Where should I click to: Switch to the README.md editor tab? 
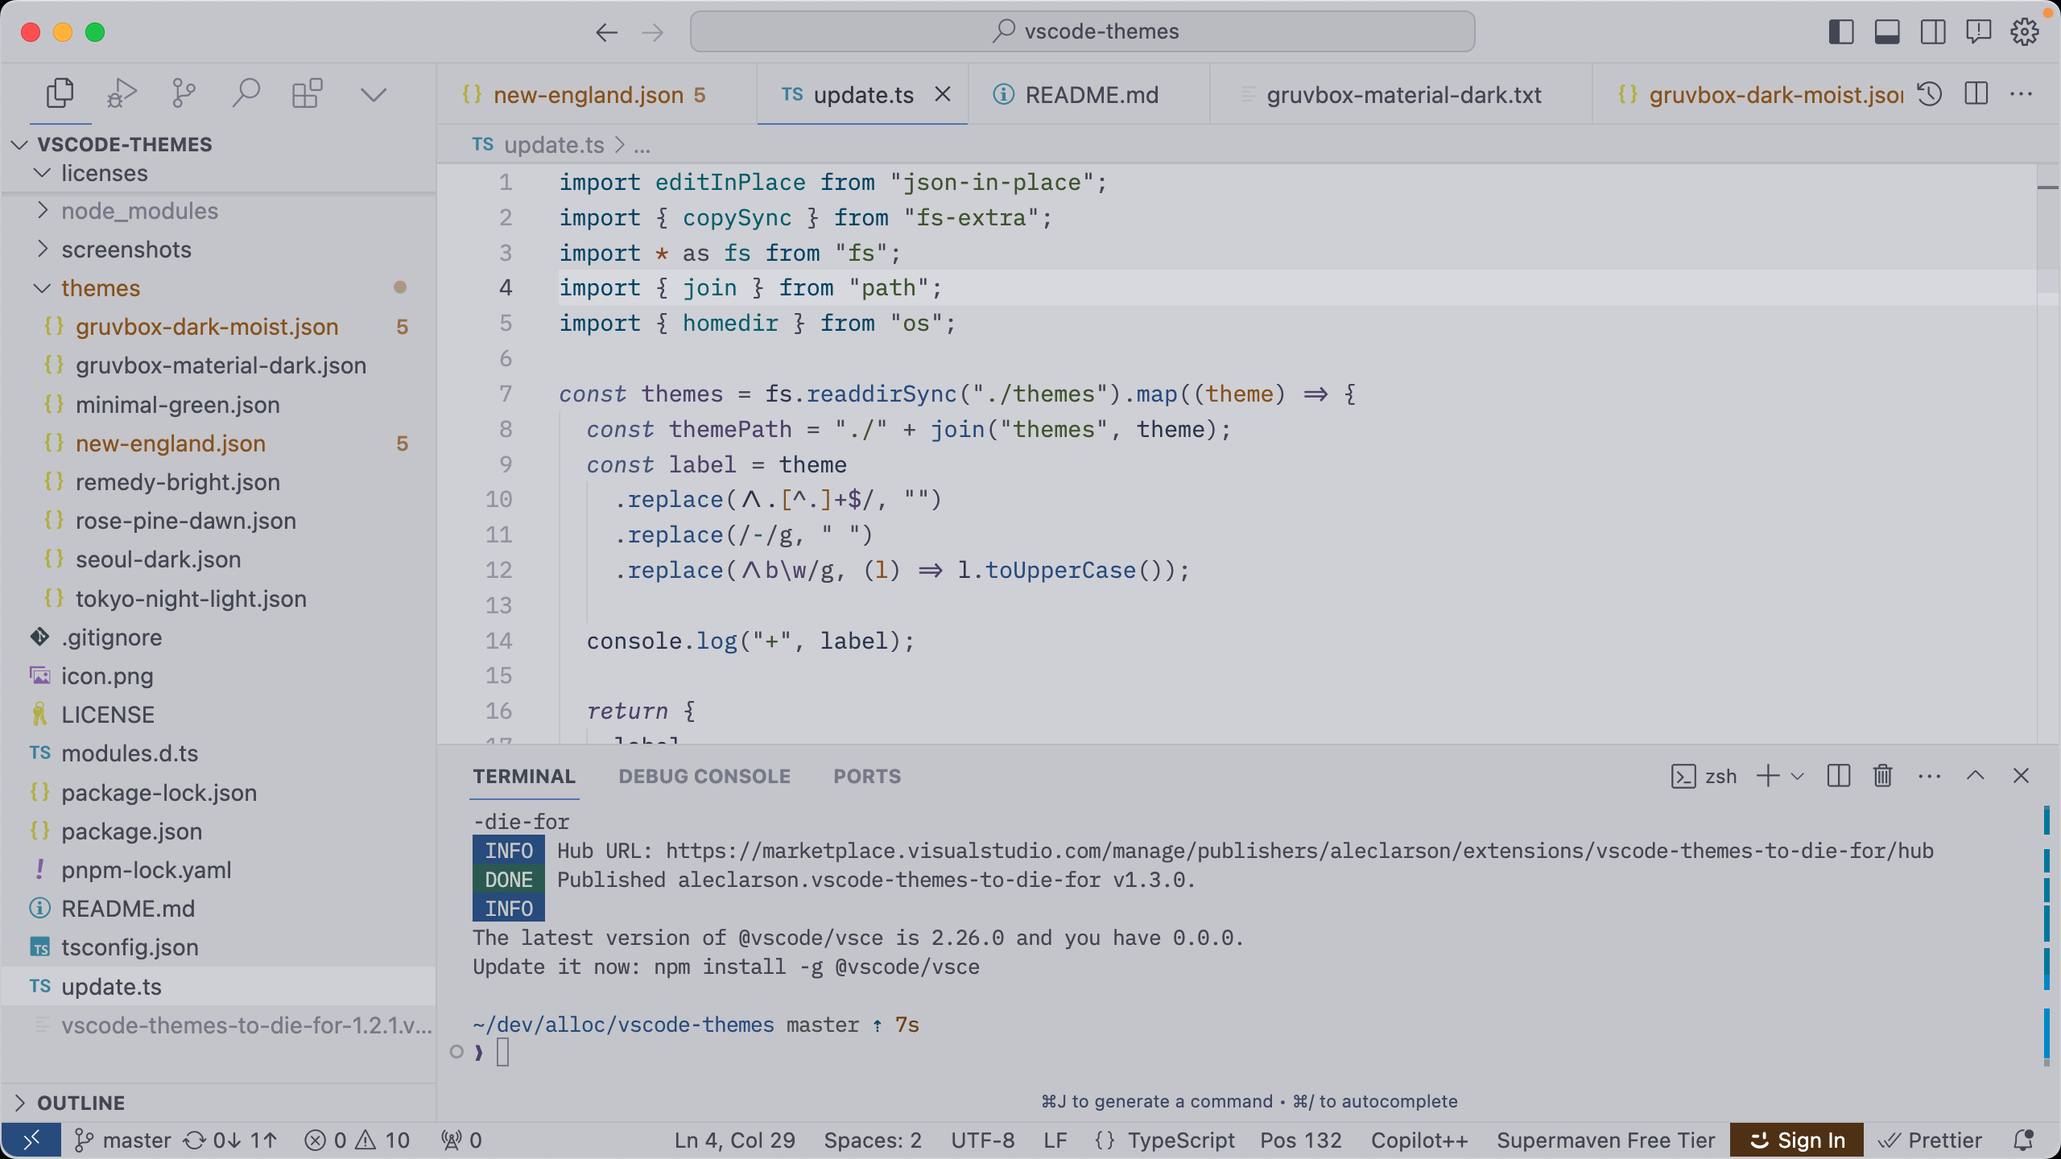pos(1091,95)
